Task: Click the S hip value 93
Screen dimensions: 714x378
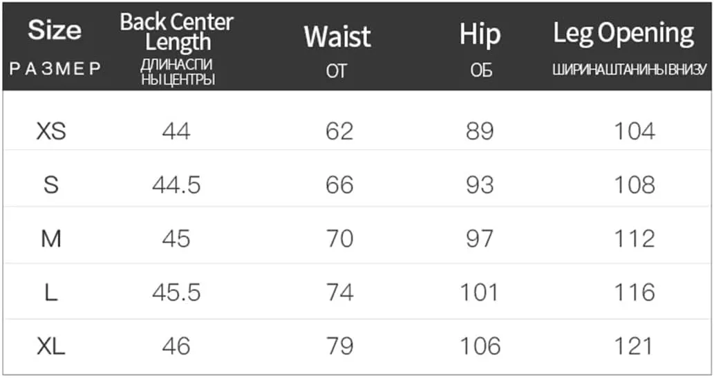Action: pyautogui.click(x=480, y=185)
